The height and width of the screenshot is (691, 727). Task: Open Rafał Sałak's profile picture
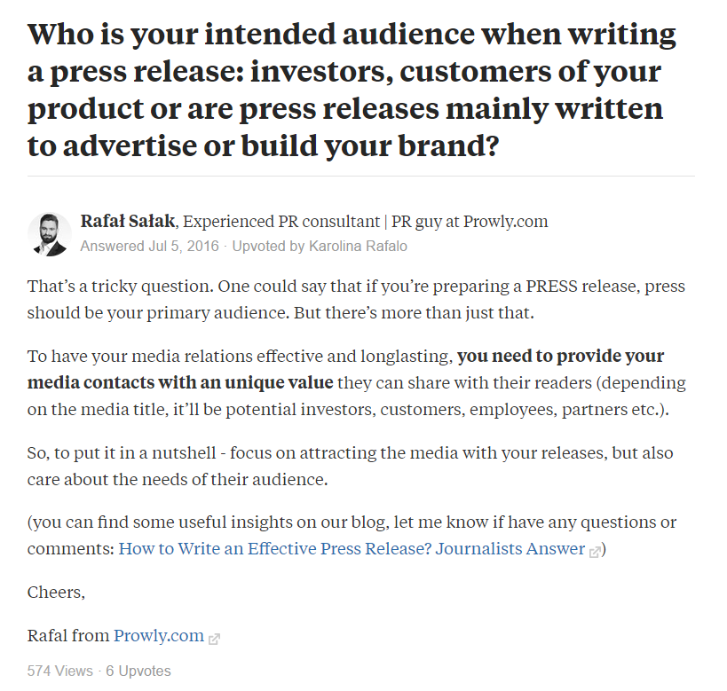[x=49, y=234]
